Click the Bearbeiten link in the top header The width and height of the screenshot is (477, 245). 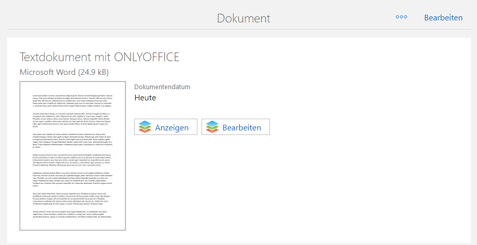(443, 18)
